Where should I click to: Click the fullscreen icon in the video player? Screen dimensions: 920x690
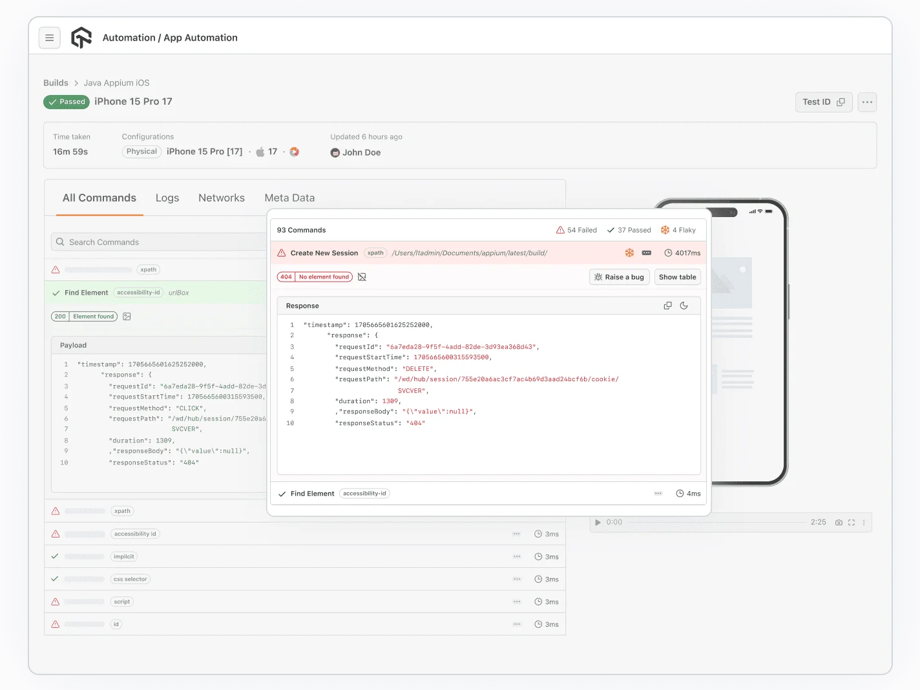pyautogui.click(x=852, y=522)
